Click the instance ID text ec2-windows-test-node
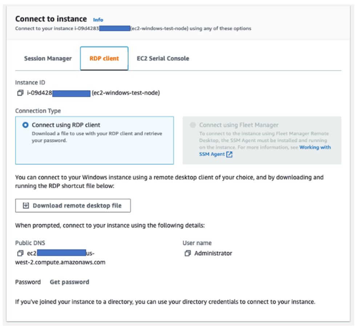Viewport: 355px width, 326px height. pos(126,93)
